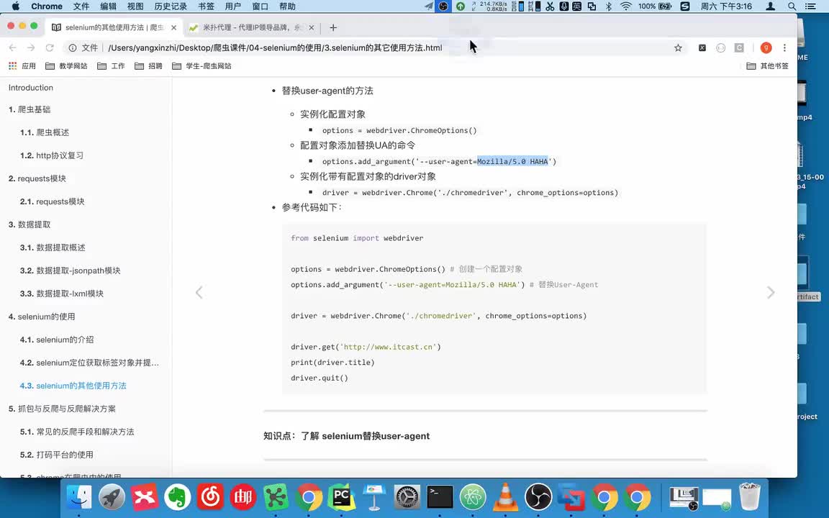Open the 历史记录 menu
This screenshot has height=518, width=829.
click(171, 6)
